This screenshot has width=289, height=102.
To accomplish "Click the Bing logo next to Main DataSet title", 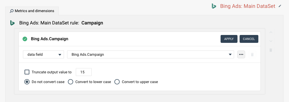I will point(214,6).
